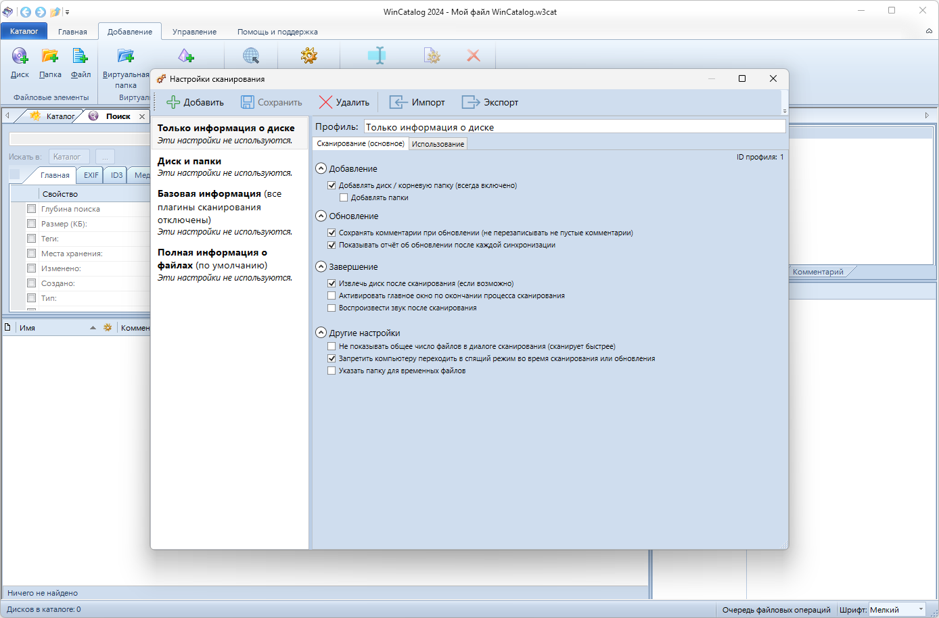Toggle the 'Глубина поиска' property checkbox
This screenshot has height=618, width=939.
tap(31, 208)
